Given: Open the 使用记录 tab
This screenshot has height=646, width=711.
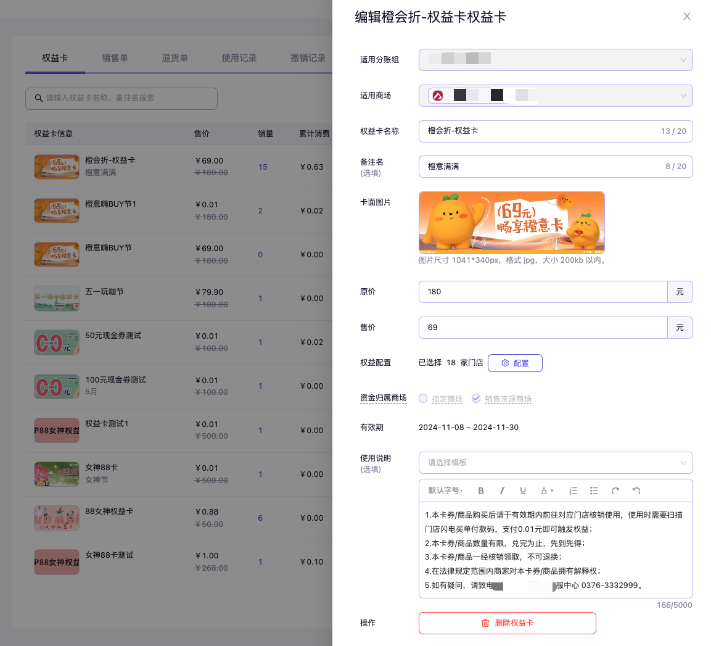Looking at the screenshot, I should (x=239, y=58).
